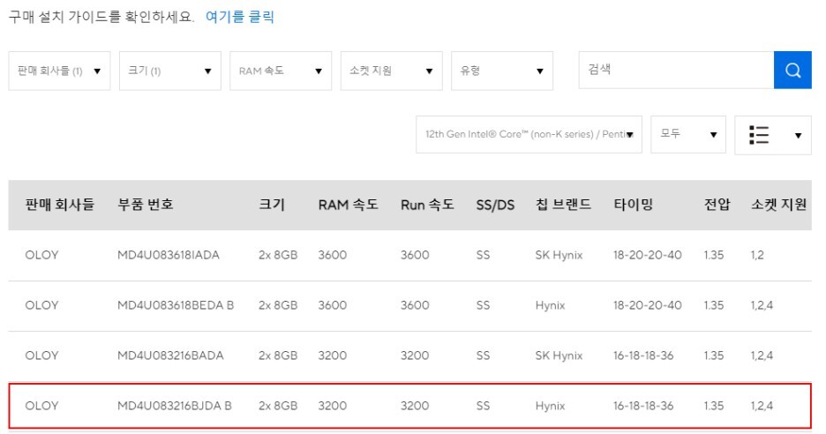Click voltage 1.35 in MD4U083216BJDA B row
Screen dimensions: 826x434
(x=714, y=406)
